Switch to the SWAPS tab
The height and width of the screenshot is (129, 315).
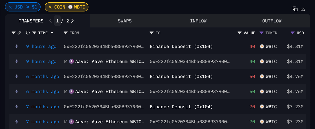[x=125, y=21]
